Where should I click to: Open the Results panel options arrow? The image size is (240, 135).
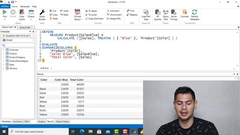tap(234, 74)
